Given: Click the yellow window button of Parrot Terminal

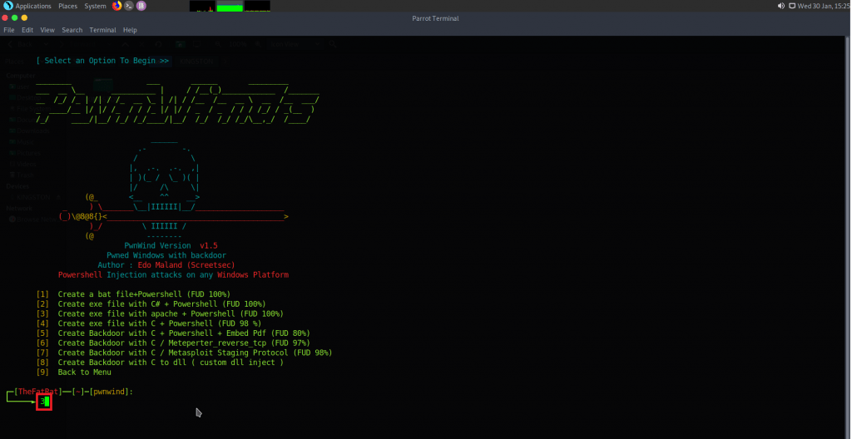Looking at the screenshot, I should click(x=24, y=18).
